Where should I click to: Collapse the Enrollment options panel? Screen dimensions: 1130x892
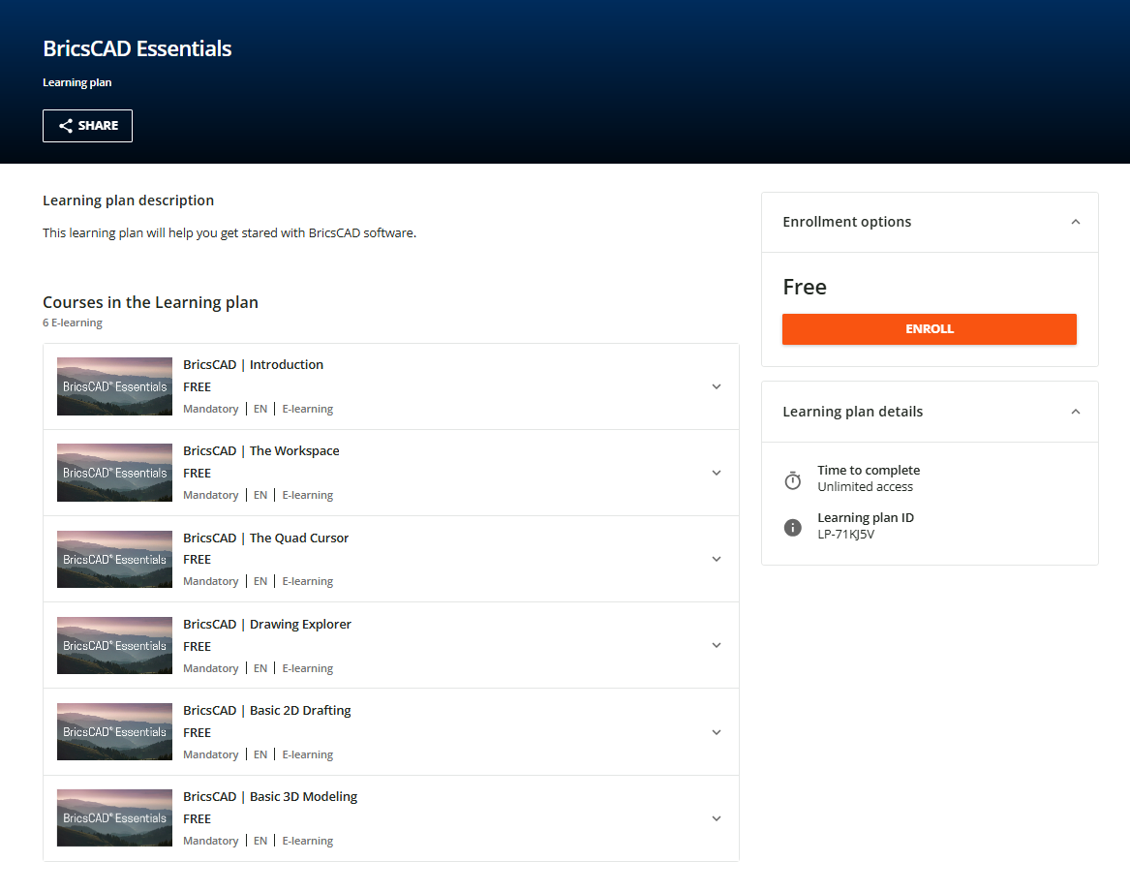pos(1075,222)
